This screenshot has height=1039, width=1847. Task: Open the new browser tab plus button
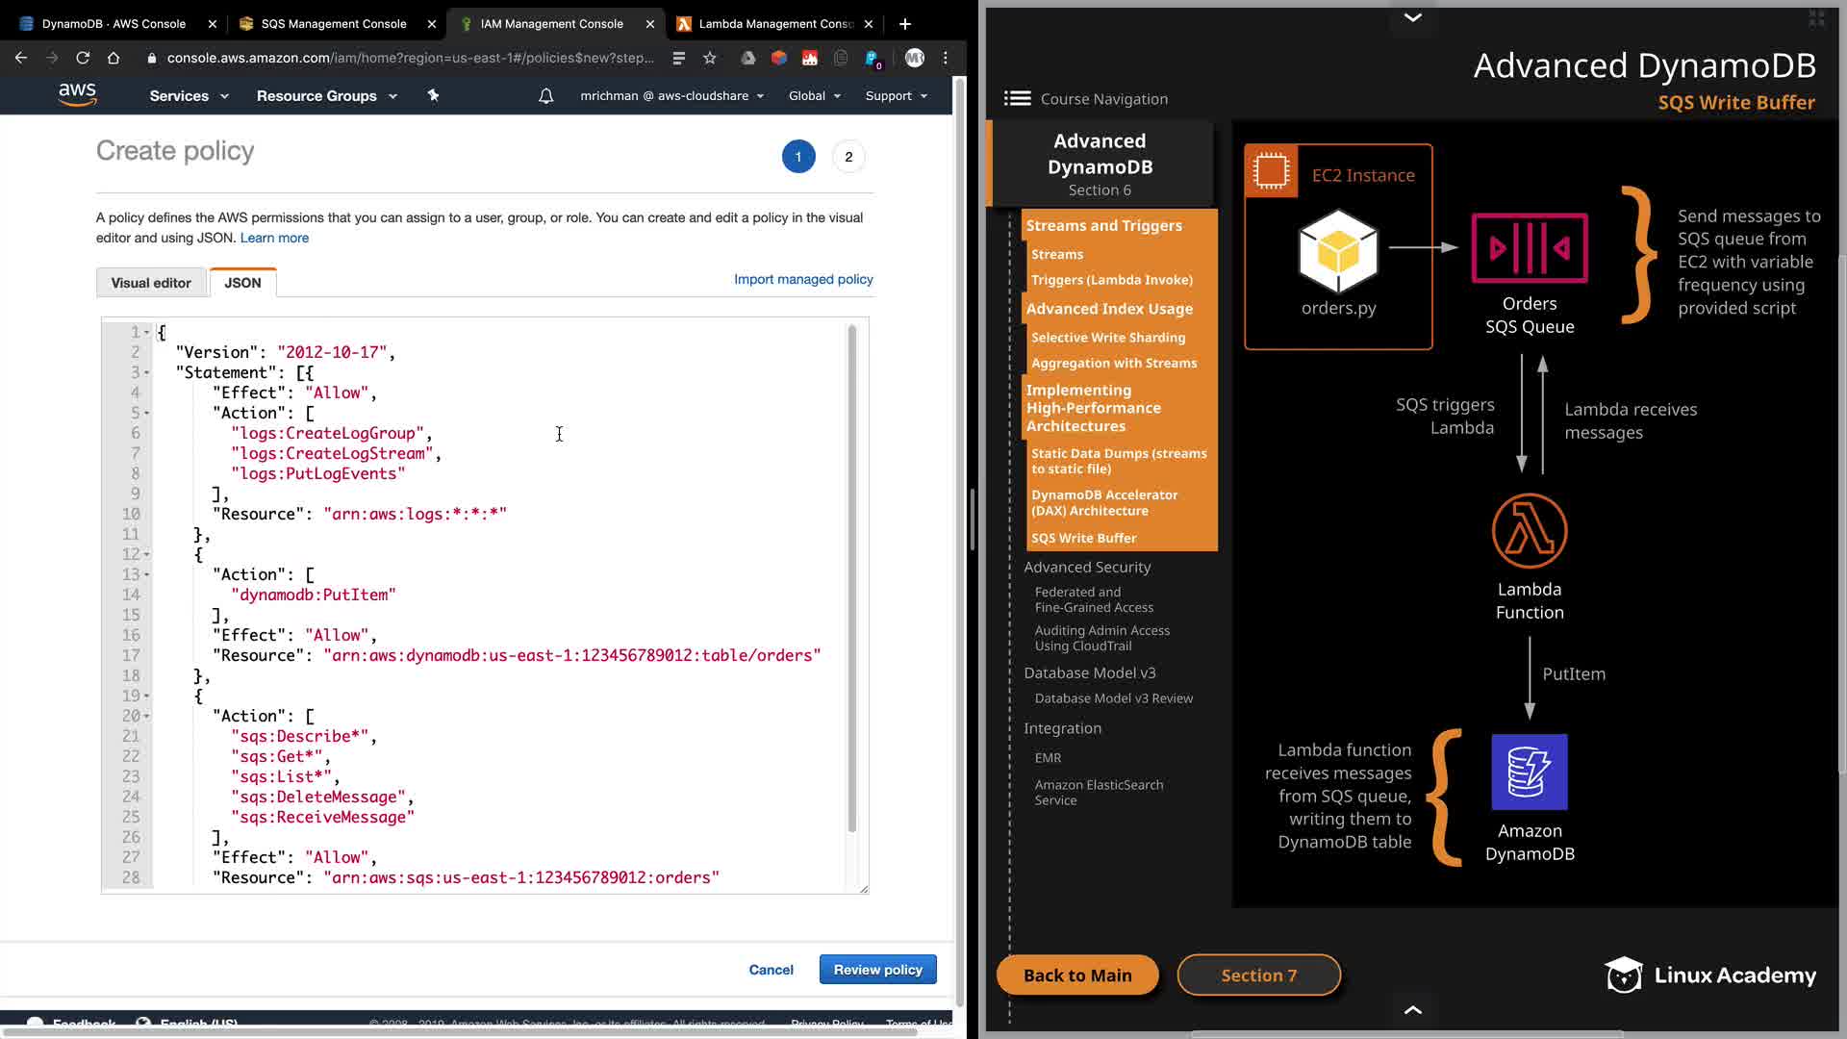click(x=904, y=24)
